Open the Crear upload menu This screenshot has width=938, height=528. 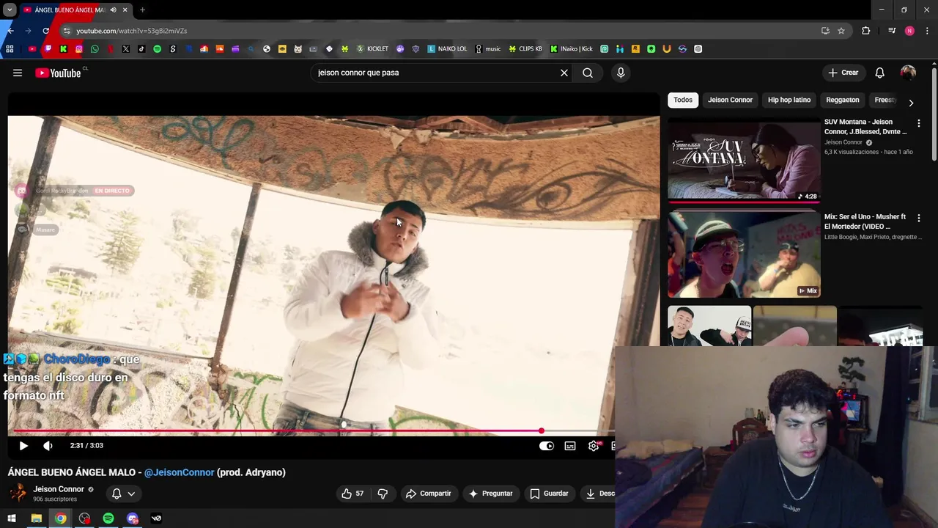point(843,73)
